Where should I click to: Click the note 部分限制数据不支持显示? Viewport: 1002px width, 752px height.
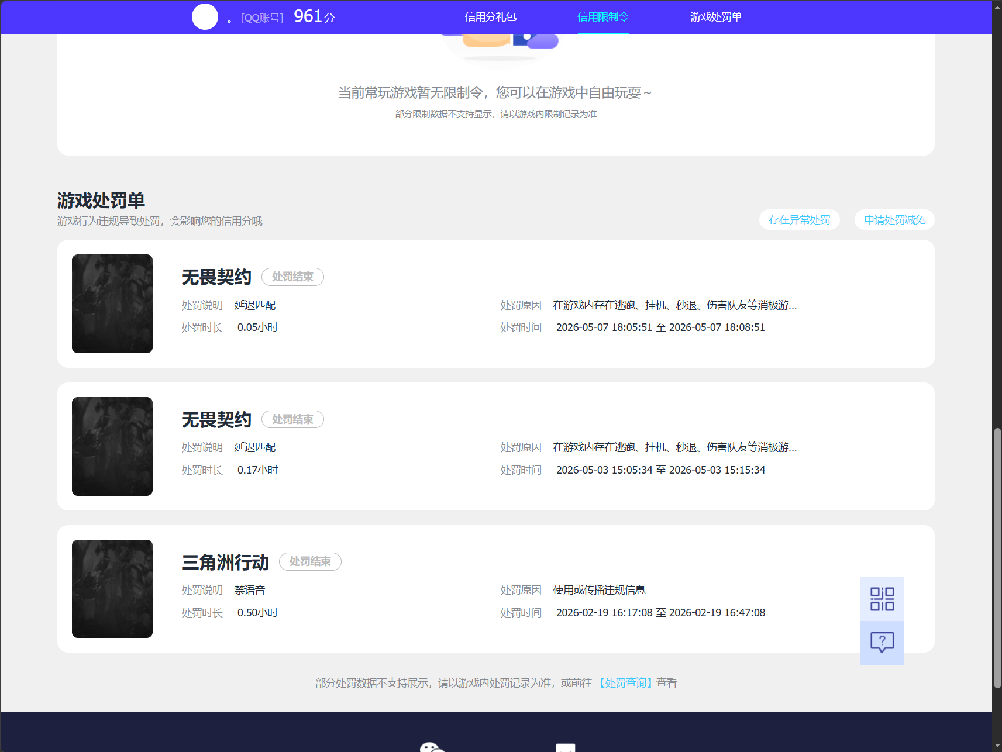tap(496, 113)
